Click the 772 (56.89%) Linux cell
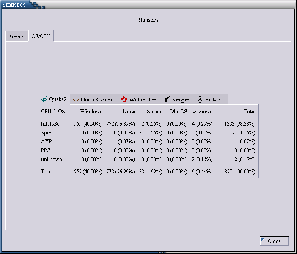297x254 pixels. tap(121, 124)
